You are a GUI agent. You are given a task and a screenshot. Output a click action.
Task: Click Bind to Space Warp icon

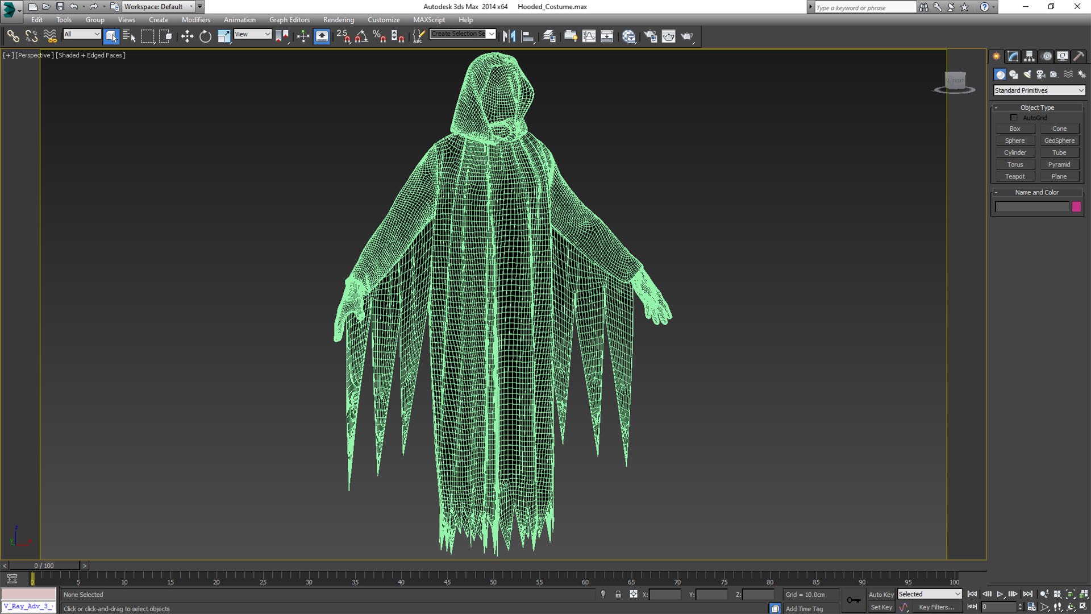coord(50,36)
